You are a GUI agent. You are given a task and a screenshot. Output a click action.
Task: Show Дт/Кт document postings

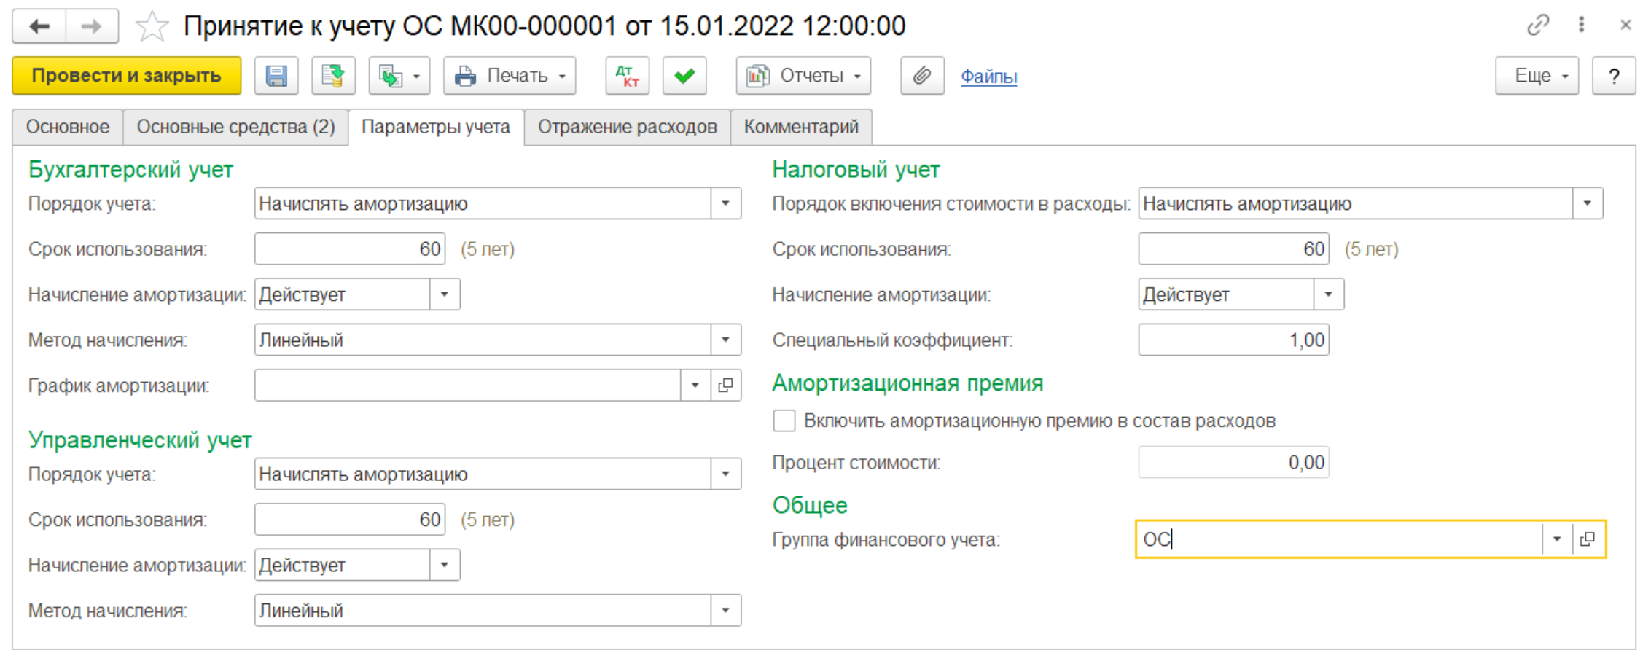pos(627,76)
